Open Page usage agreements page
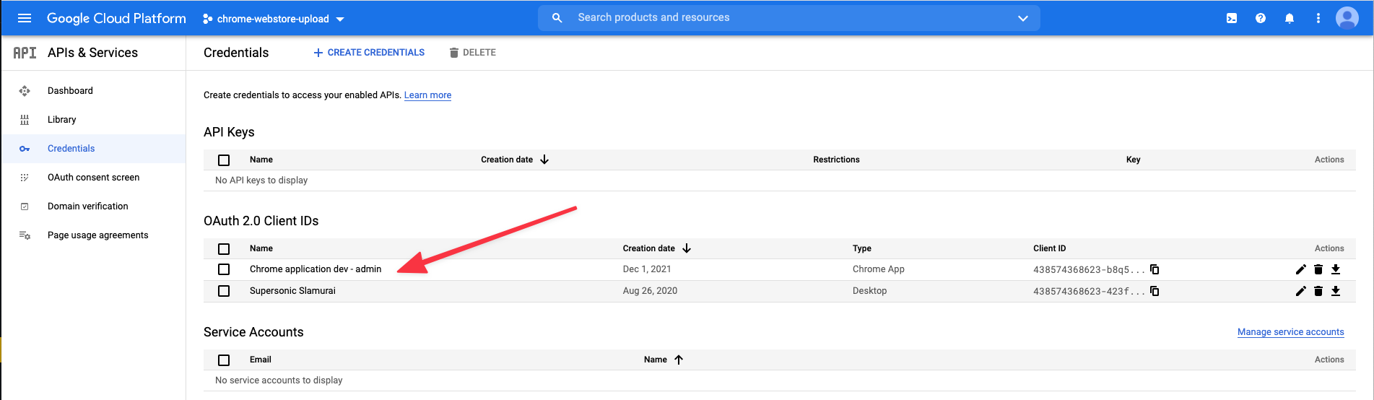Screen dimensions: 1374x400 97,235
